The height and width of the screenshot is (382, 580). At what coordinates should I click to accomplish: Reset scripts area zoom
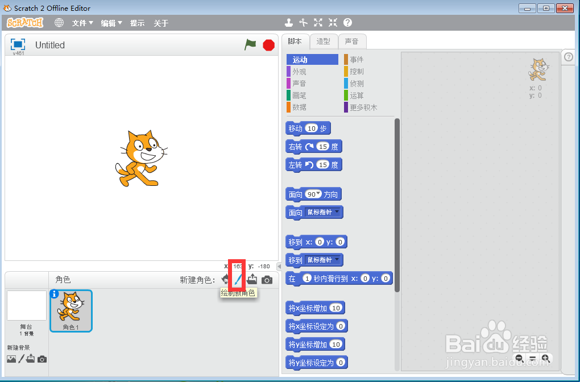point(533,358)
